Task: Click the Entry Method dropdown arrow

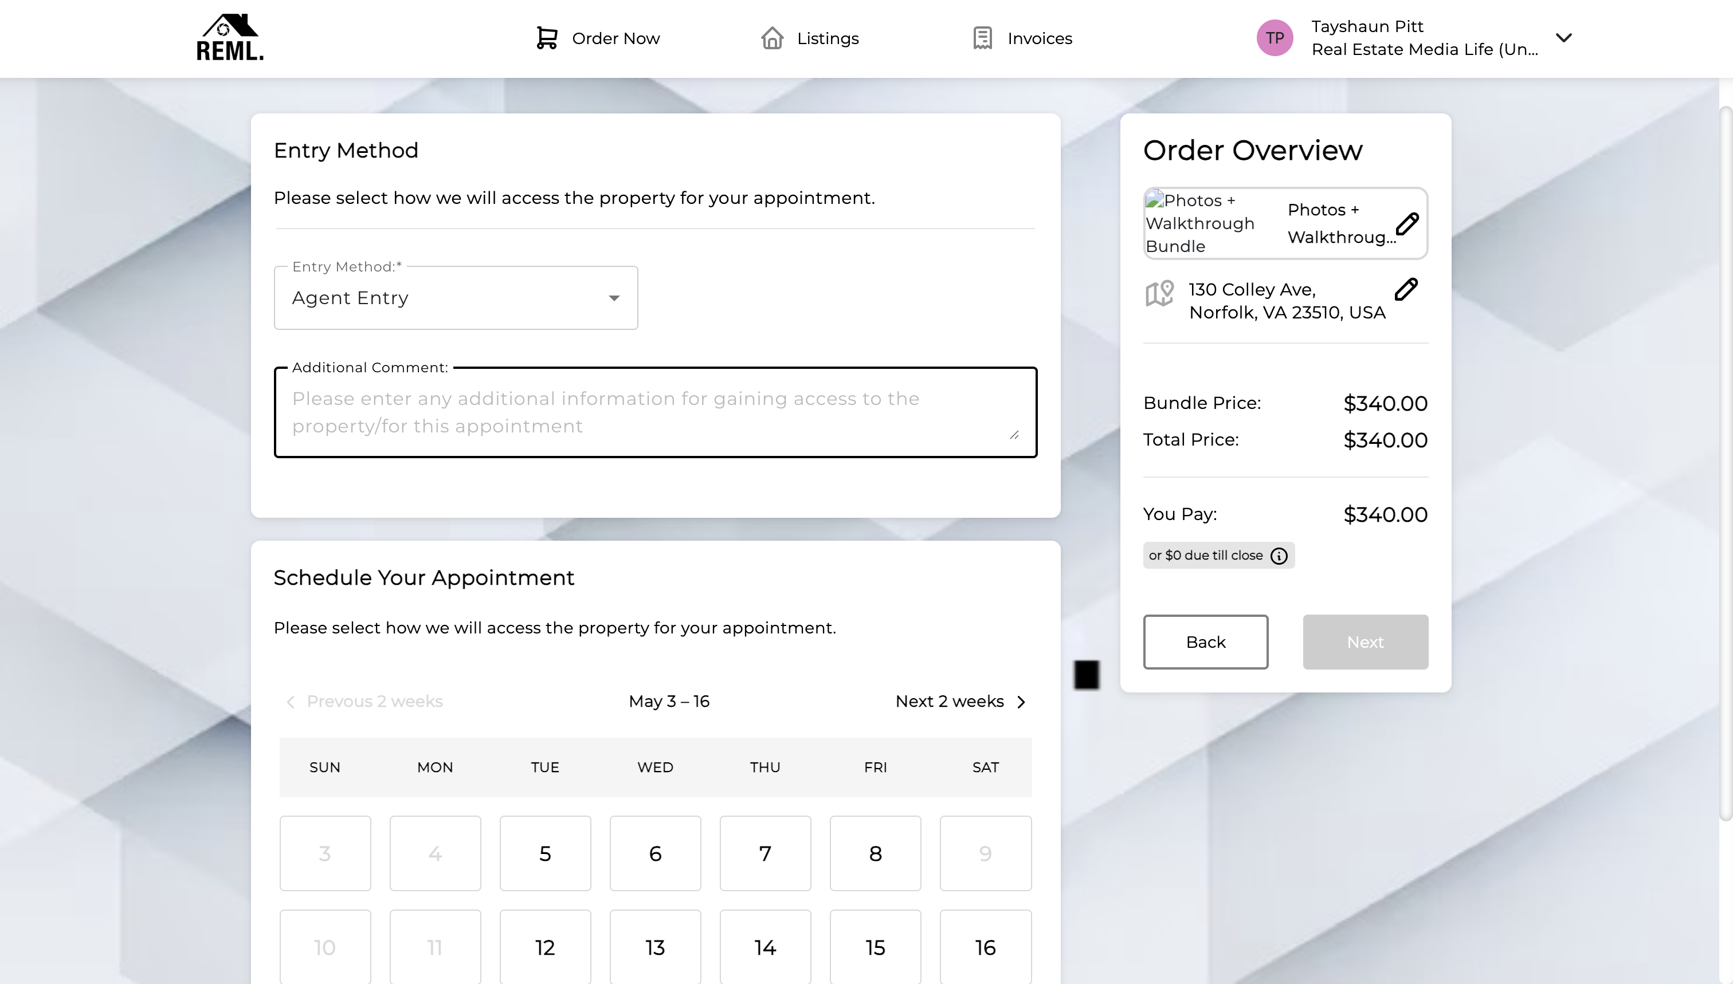Action: (x=614, y=298)
